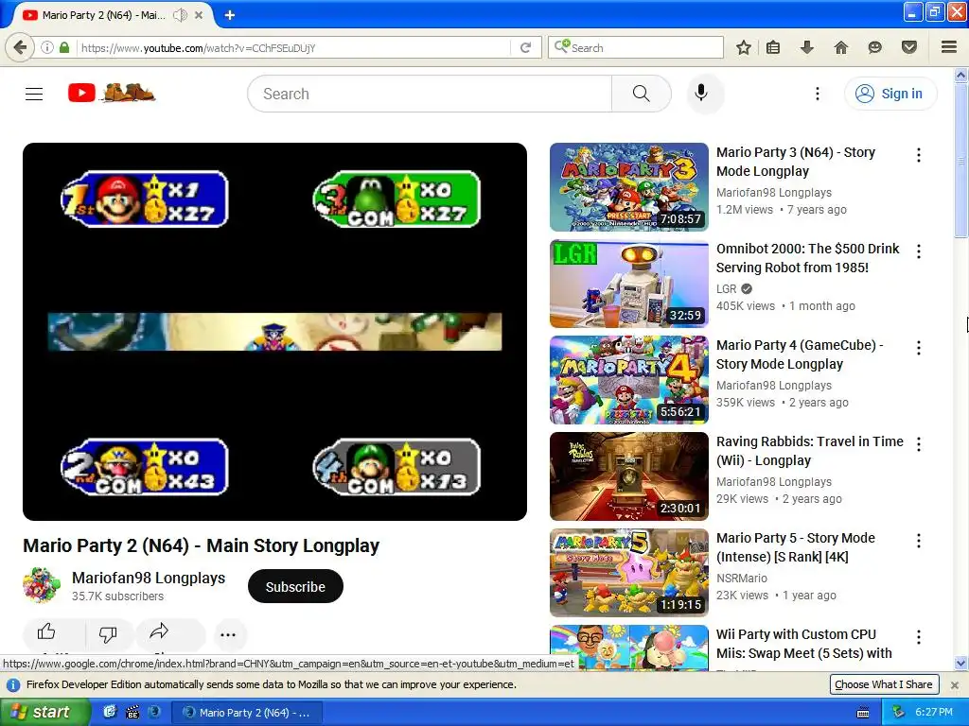Subscribe to Mariofan98 Longplays

coord(295,586)
